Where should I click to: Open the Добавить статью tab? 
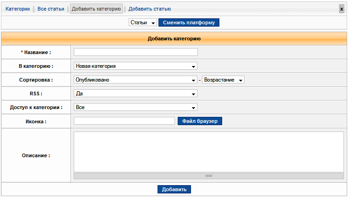149,9
